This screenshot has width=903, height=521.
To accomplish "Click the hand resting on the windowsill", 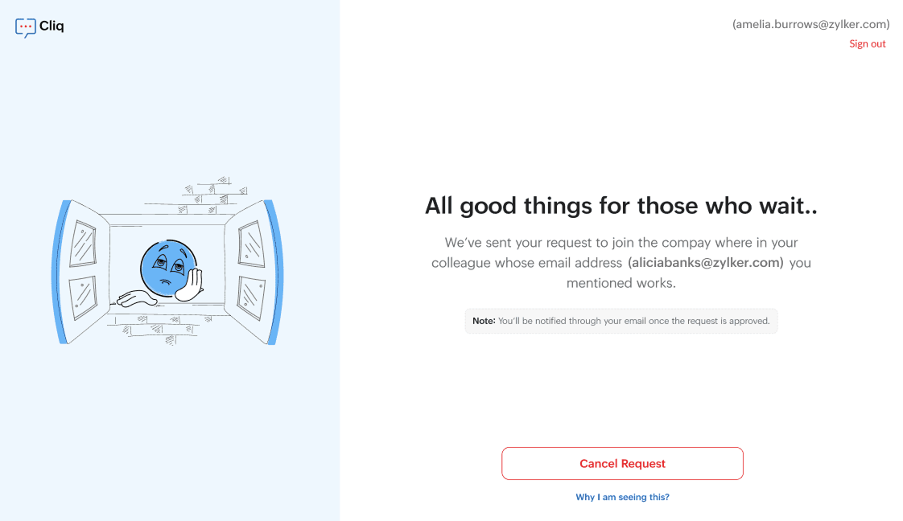I will pos(136,299).
